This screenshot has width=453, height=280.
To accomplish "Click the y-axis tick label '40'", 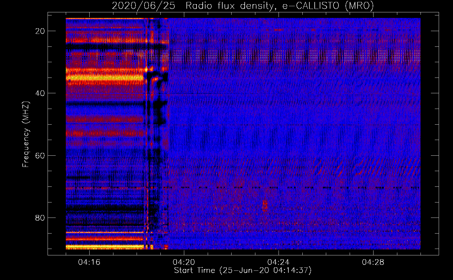I will pos(40,93).
